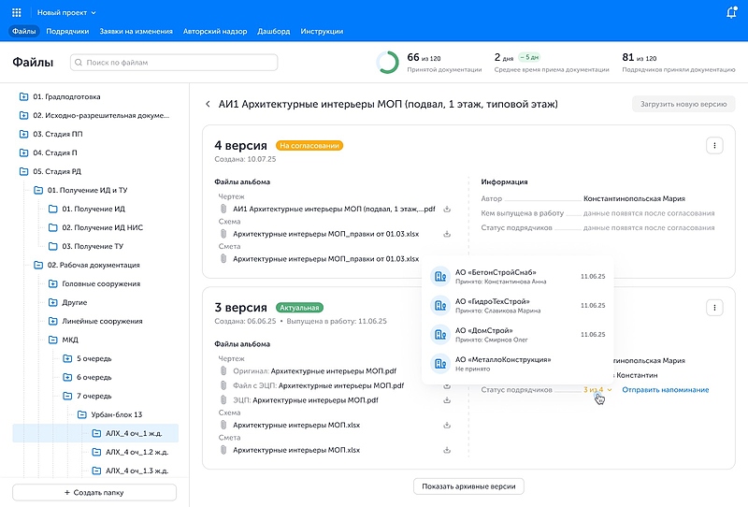Viewport: 748px width, 507px height.
Task: Download the version 3 Смета xlsx file
Action: click(447, 450)
